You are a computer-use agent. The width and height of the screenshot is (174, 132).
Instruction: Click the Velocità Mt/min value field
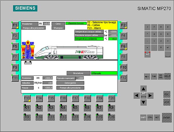click(x=48, y=83)
